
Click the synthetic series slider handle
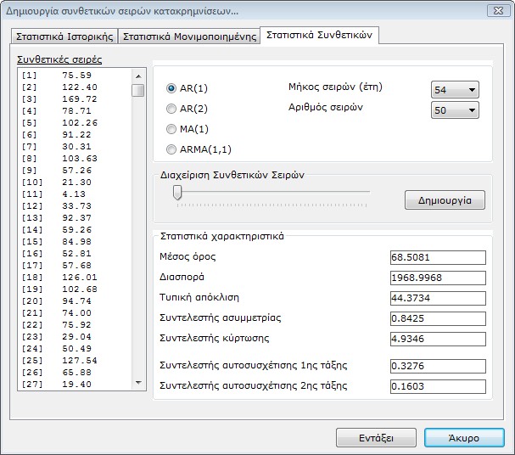pos(177,193)
